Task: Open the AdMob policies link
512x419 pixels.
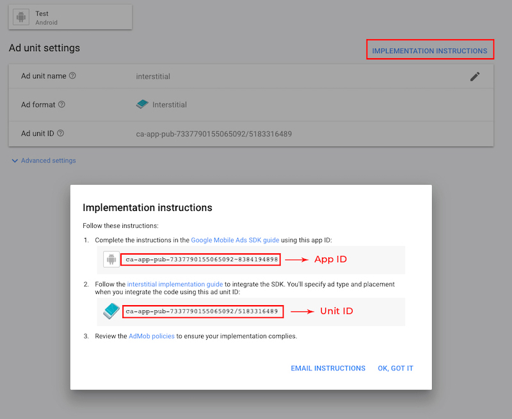Action: tap(152, 336)
